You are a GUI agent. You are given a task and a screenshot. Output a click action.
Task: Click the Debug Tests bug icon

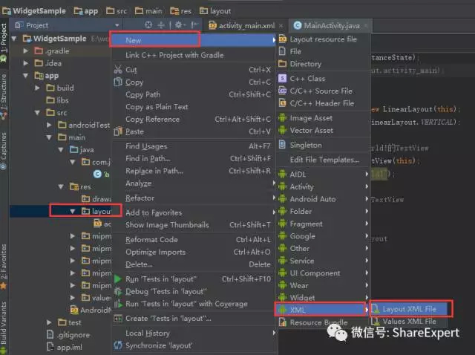tap(118, 291)
